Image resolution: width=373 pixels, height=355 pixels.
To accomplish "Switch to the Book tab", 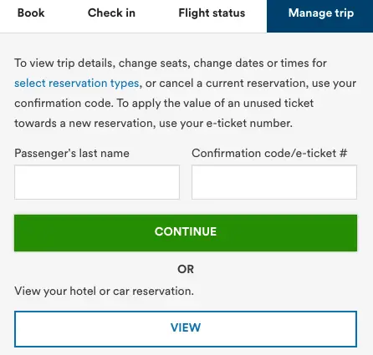I will tap(31, 13).
